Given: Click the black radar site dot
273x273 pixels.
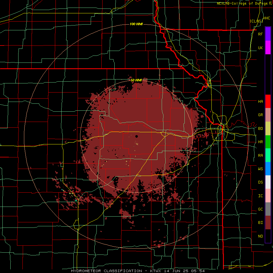Looking at the screenshot, I should click(x=136, y=136).
